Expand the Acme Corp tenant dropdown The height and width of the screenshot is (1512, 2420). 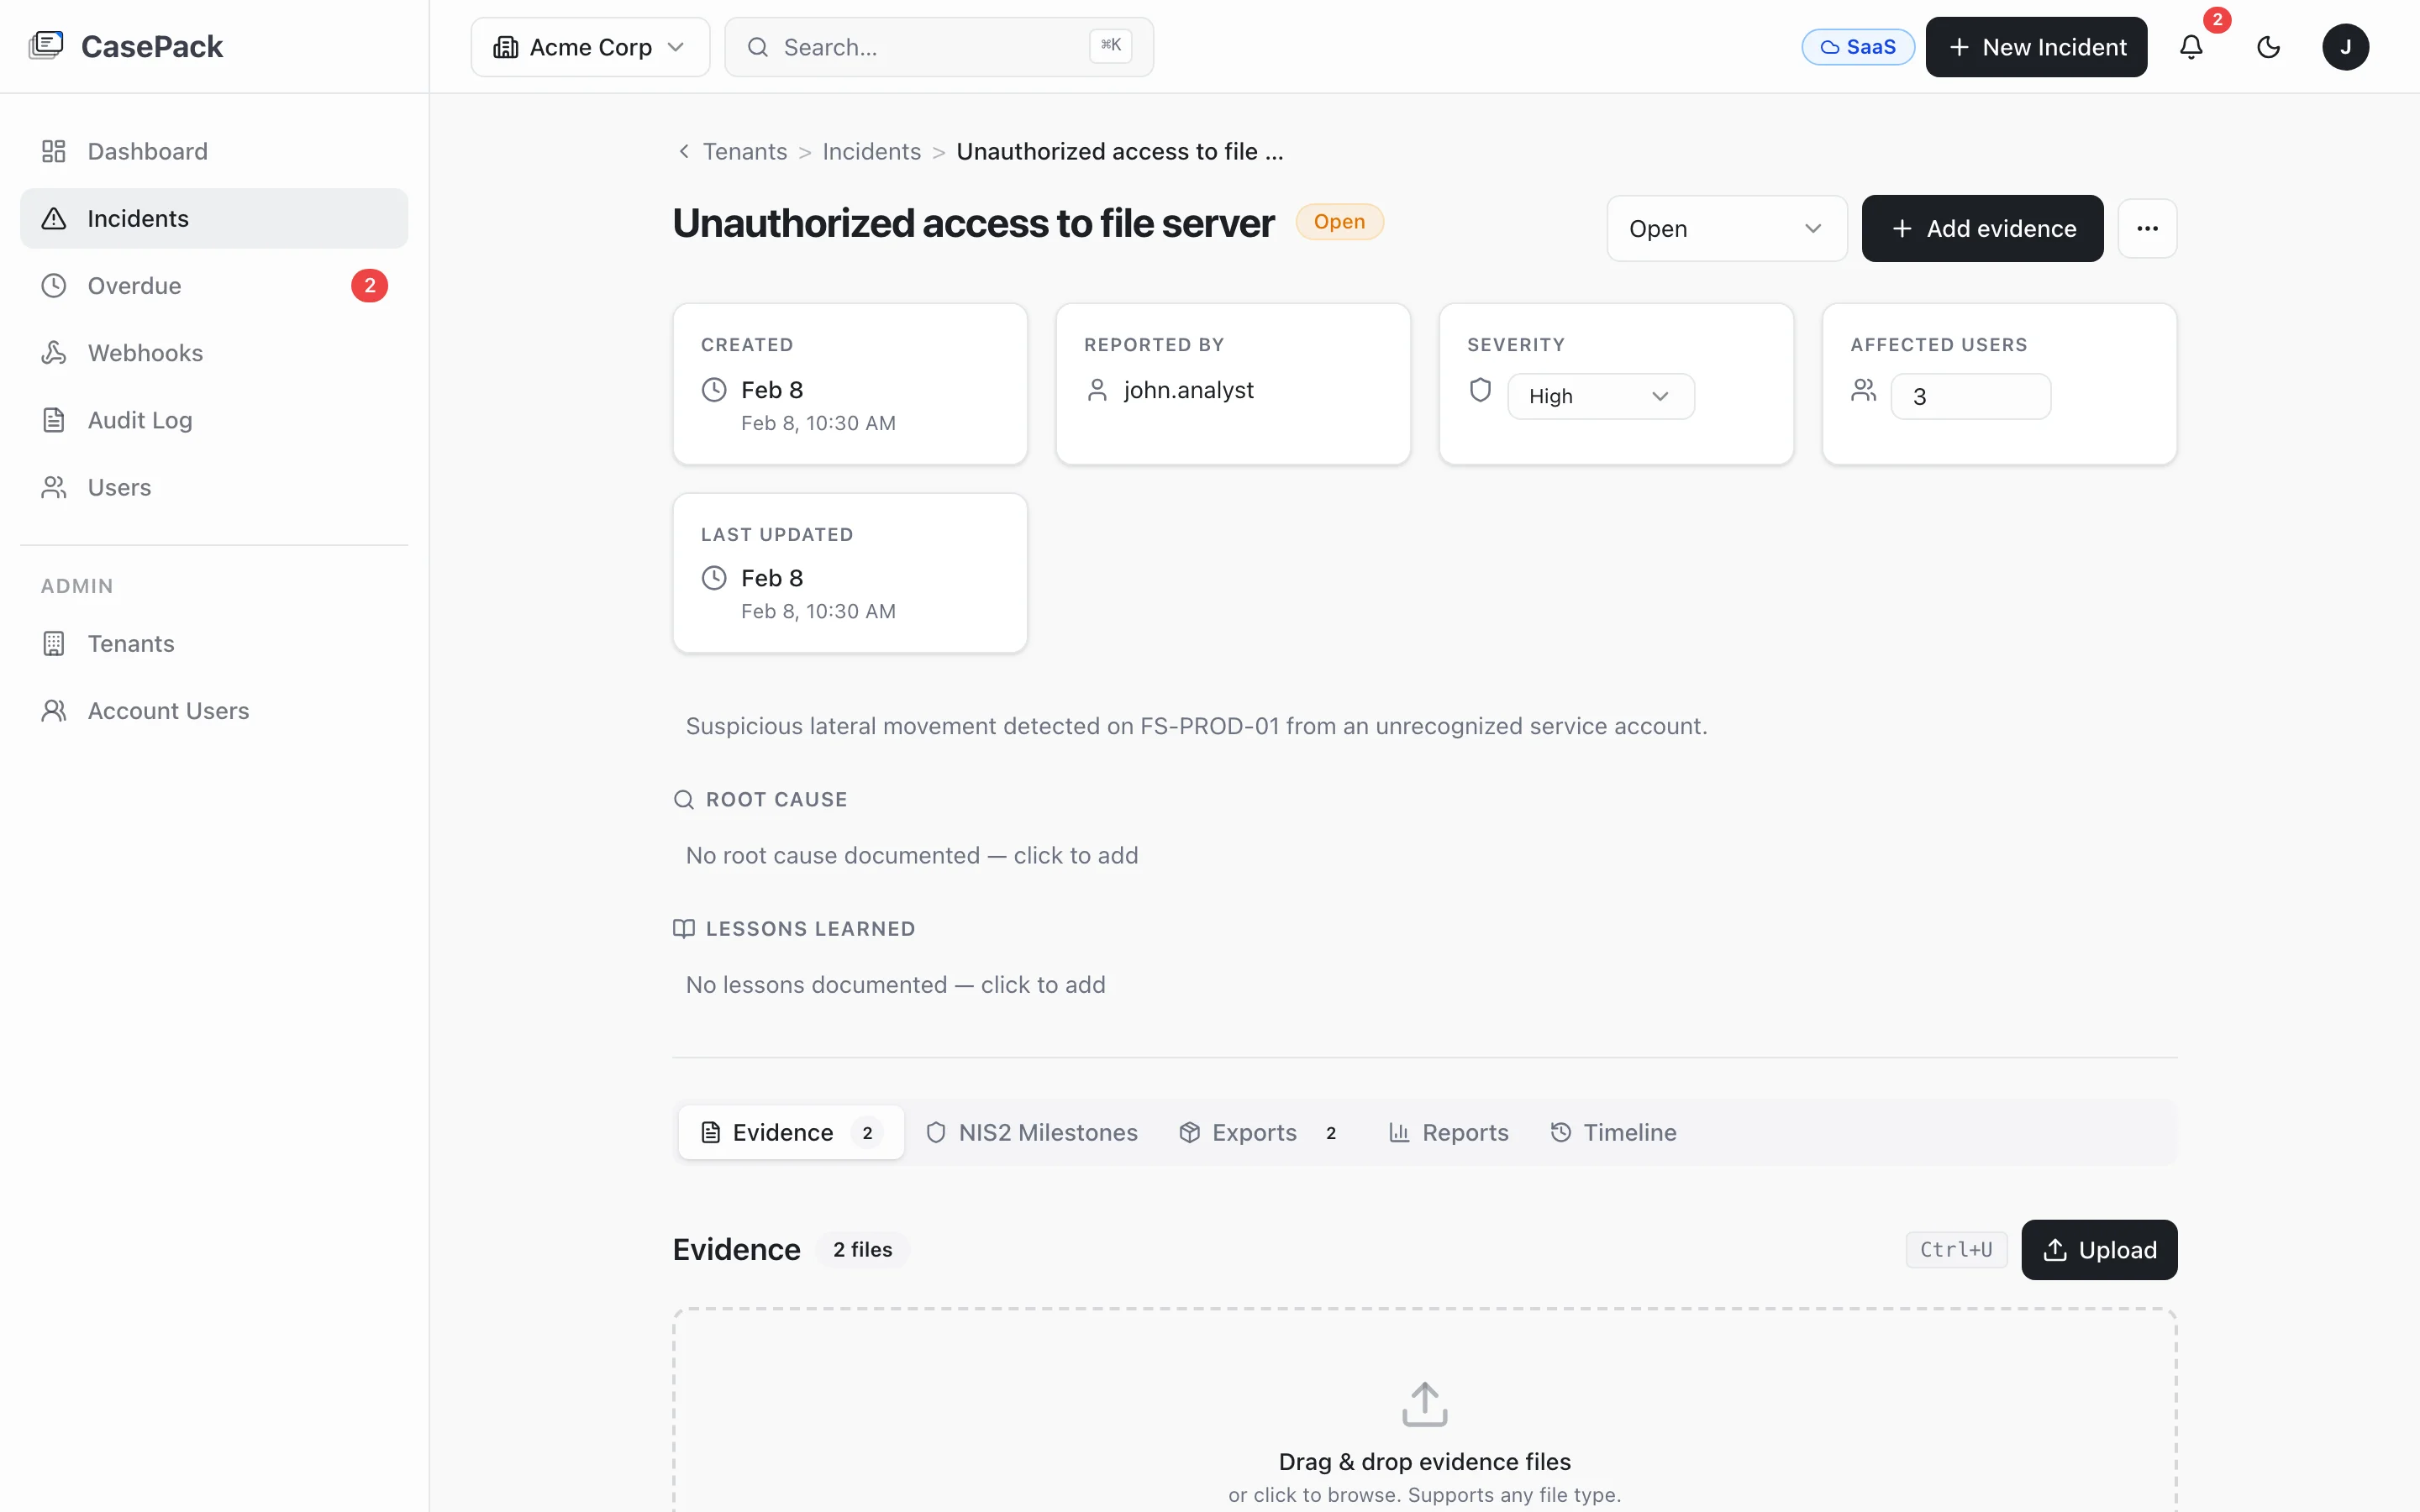pos(590,47)
